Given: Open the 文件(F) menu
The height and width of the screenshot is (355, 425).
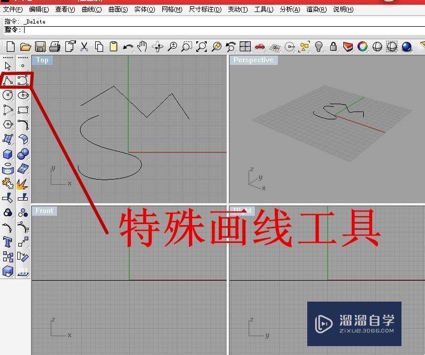Looking at the screenshot, I should (x=13, y=9).
